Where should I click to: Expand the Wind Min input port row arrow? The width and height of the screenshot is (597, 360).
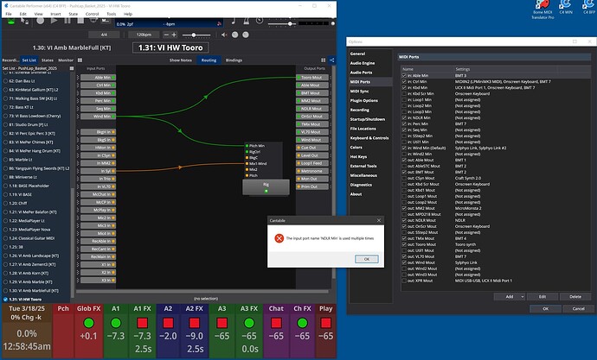(78, 117)
